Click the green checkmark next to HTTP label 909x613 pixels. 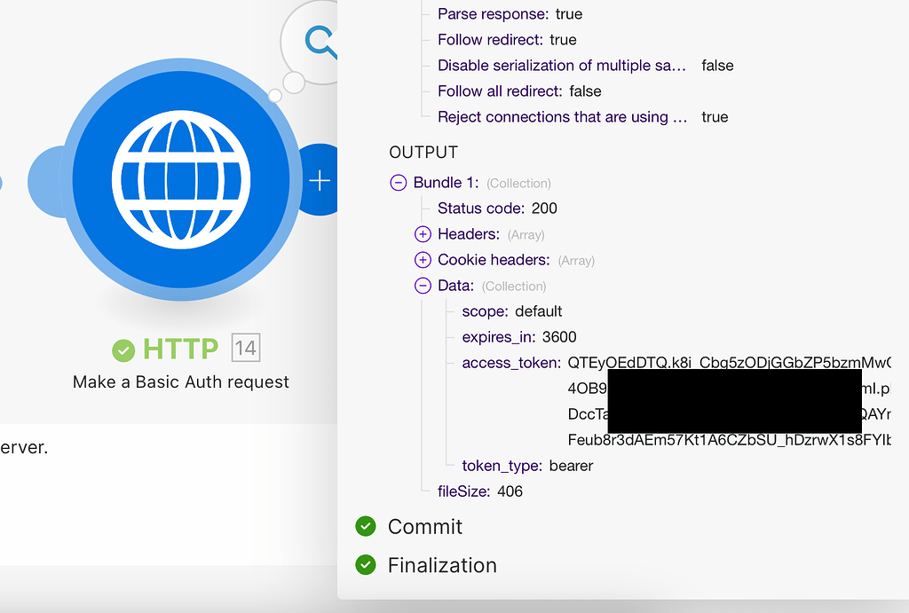click(x=123, y=349)
